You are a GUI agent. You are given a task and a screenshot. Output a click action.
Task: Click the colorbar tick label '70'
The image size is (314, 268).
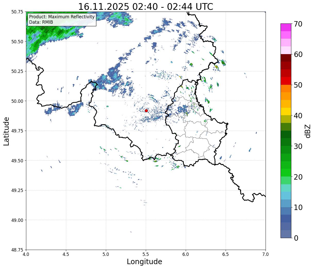pos(298,24)
